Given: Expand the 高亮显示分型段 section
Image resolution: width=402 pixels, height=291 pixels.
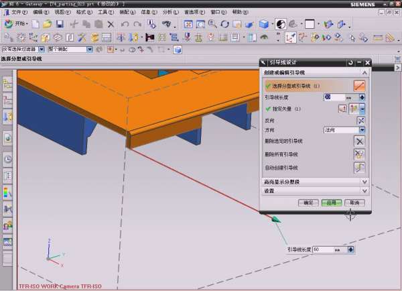Looking at the screenshot, I should [364, 182].
